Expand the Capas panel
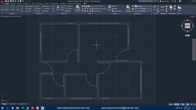The image size is (196, 110). [90, 13]
